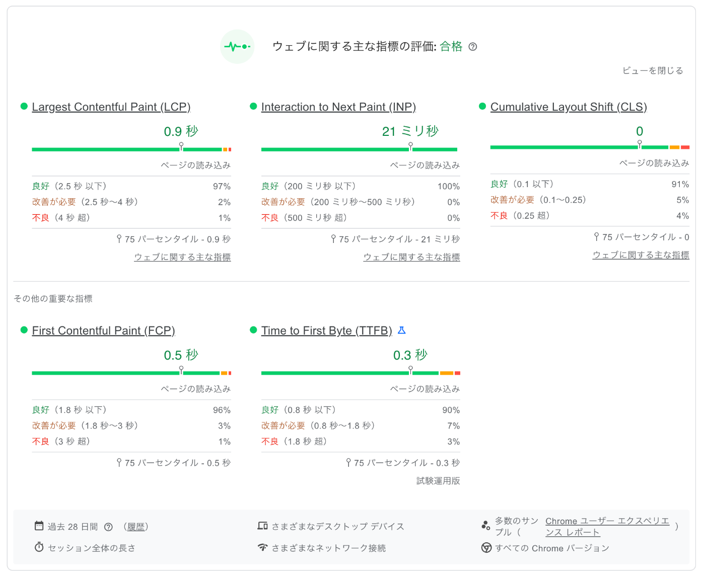The image size is (705, 575).
Task: Click 試験運用版 label under TTFB
Action: click(438, 481)
